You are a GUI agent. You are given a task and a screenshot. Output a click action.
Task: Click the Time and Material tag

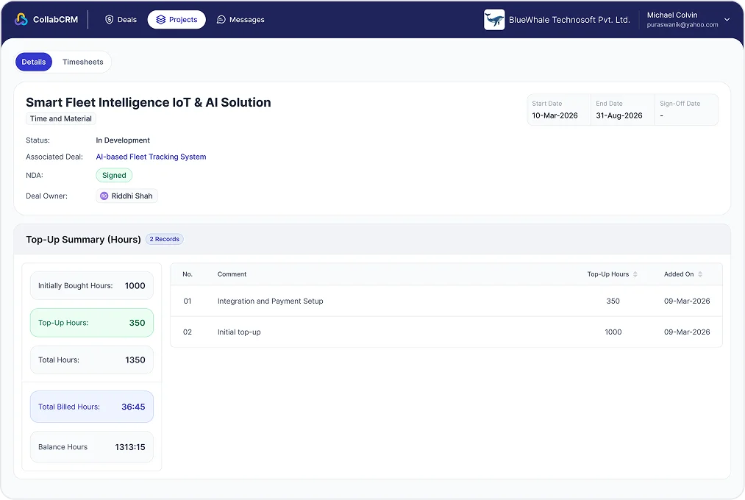tap(61, 118)
